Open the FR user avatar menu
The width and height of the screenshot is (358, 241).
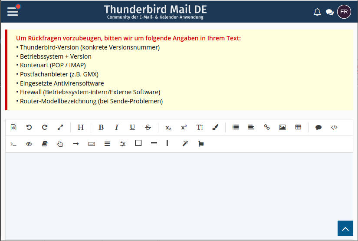pyautogui.click(x=344, y=12)
